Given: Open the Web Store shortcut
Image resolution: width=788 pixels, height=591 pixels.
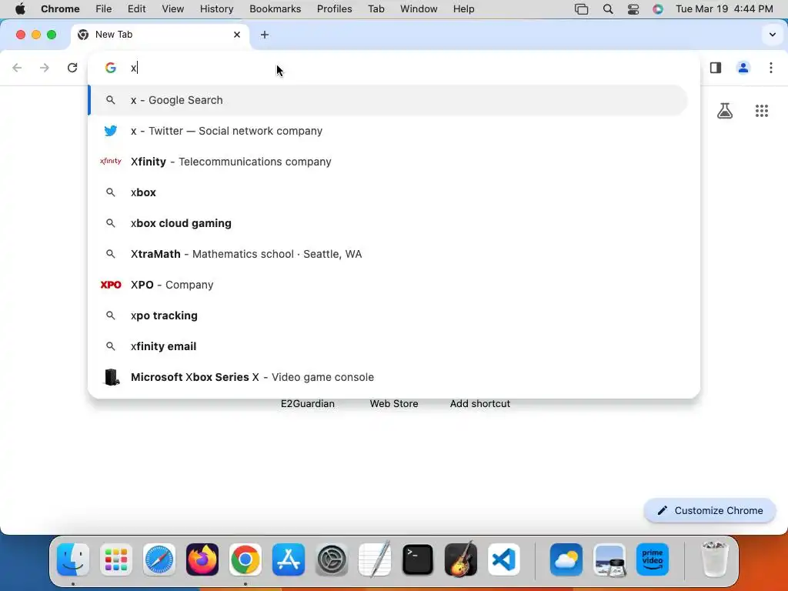Looking at the screenshot, I should click(394, 403).
